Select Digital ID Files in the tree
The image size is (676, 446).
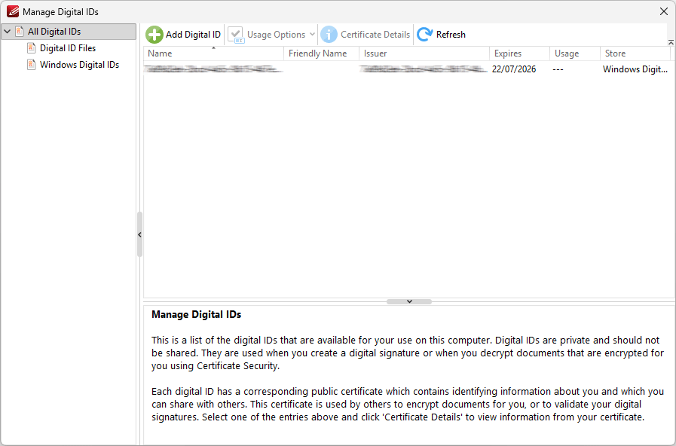68,47
